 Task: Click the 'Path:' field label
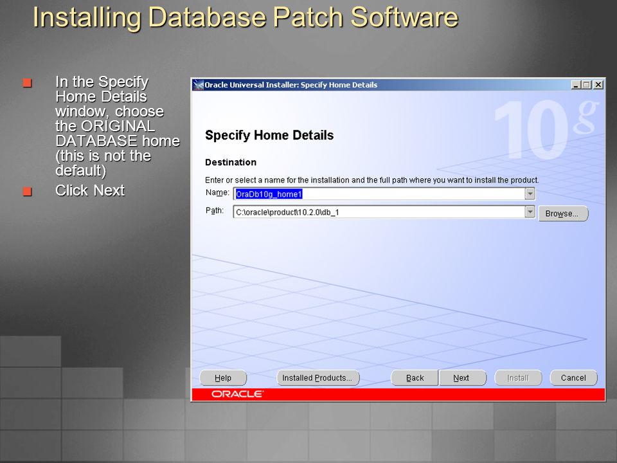click(215, 211)
